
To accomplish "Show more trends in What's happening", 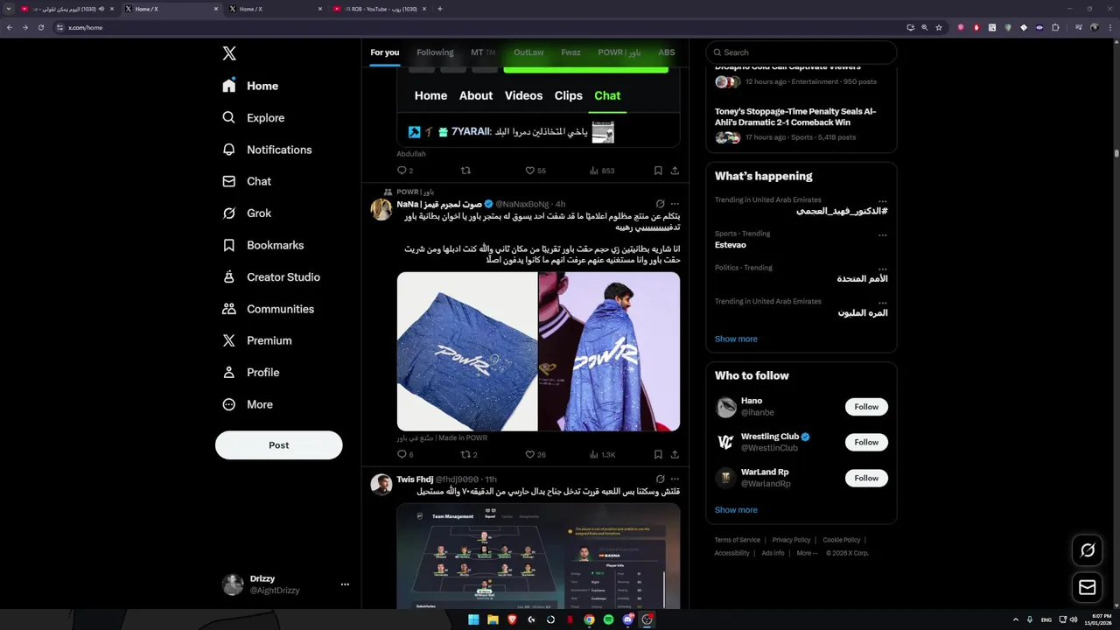I will tap(736, 339).
